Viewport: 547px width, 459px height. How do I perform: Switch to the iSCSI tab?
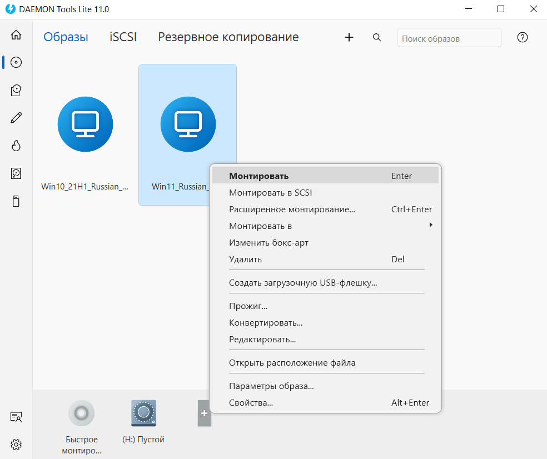[123, 37]
